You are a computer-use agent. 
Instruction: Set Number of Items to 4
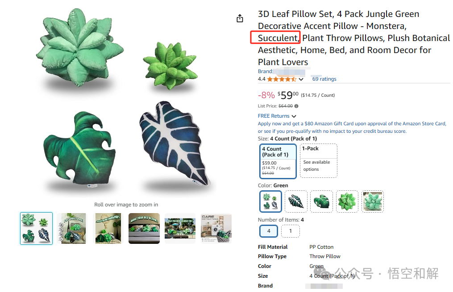coord(269,231)
